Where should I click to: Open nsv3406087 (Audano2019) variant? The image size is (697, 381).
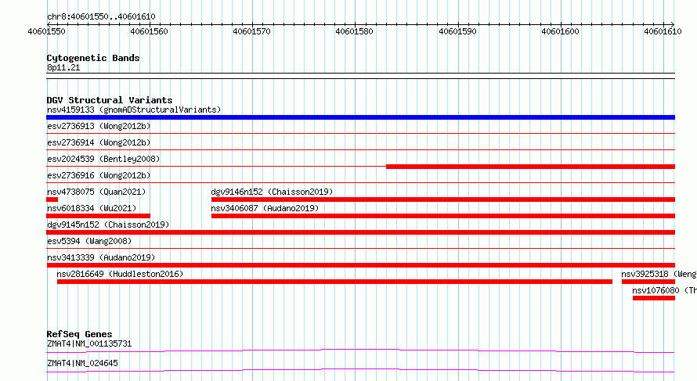click(265, 208)
